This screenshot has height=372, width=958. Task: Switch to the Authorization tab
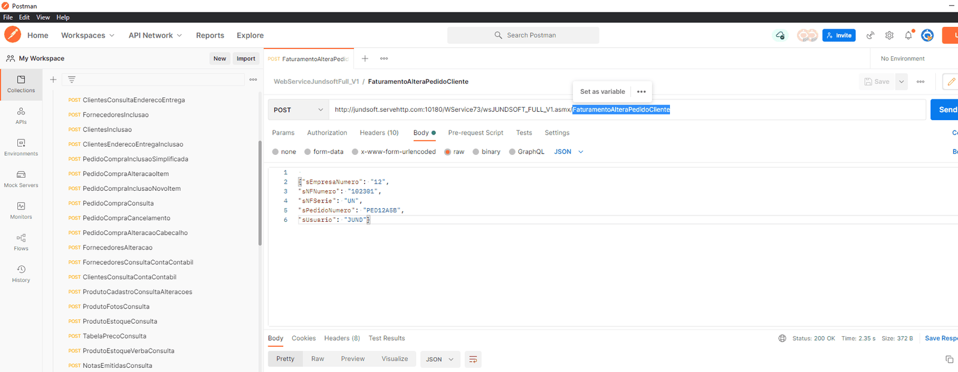pos(327,133)
